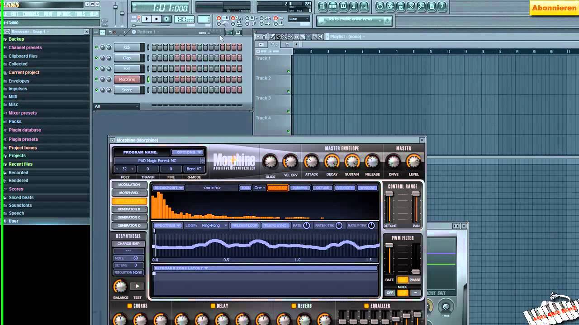Arm the transport record button
This screenshot has width=579, height=325.
[166, 19]
